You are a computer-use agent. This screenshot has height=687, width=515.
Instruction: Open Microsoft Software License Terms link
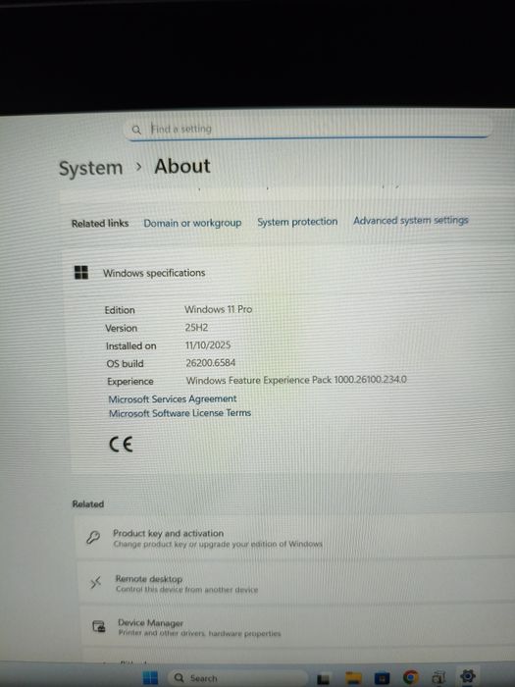[180, 413]
